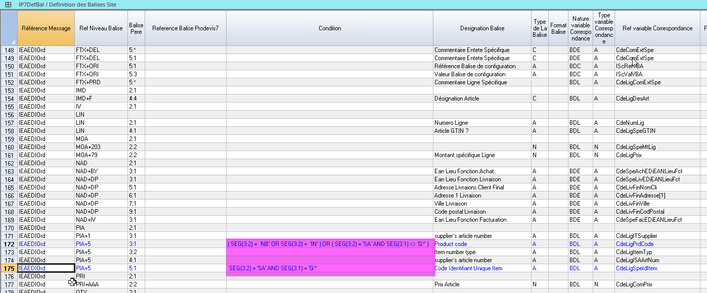Screen dimensions: 707x293
Task: Click the "Code Identifiant Unique Item" cell
Action: (482, 268)
